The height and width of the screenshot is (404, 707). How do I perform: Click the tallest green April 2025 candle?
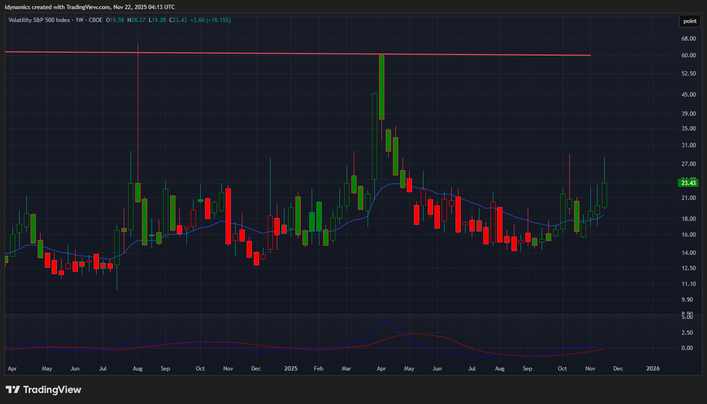[x=381, y=87]
